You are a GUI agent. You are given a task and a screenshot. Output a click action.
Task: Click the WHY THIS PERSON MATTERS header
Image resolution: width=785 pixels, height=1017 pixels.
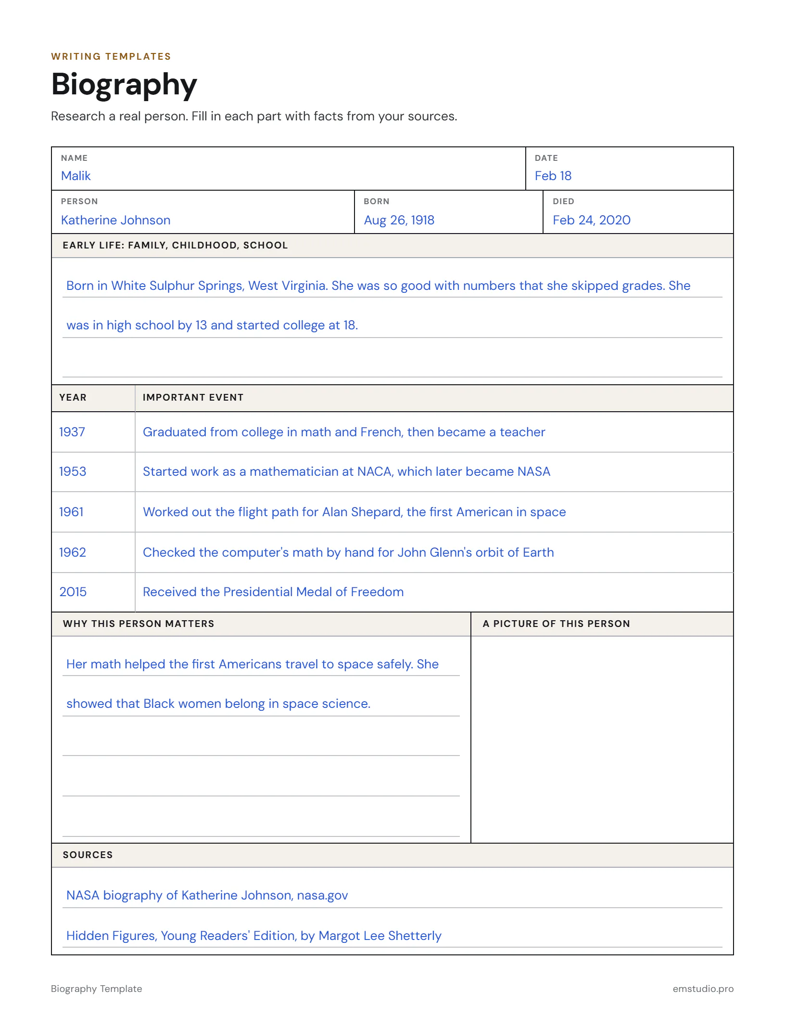pyautogui.click(x=261, y=624)
